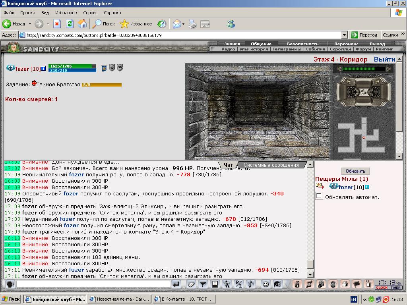Switch to the 'Системные сообщения' tab
Viewport: 407px width, 305px height.
coord(271,165)
